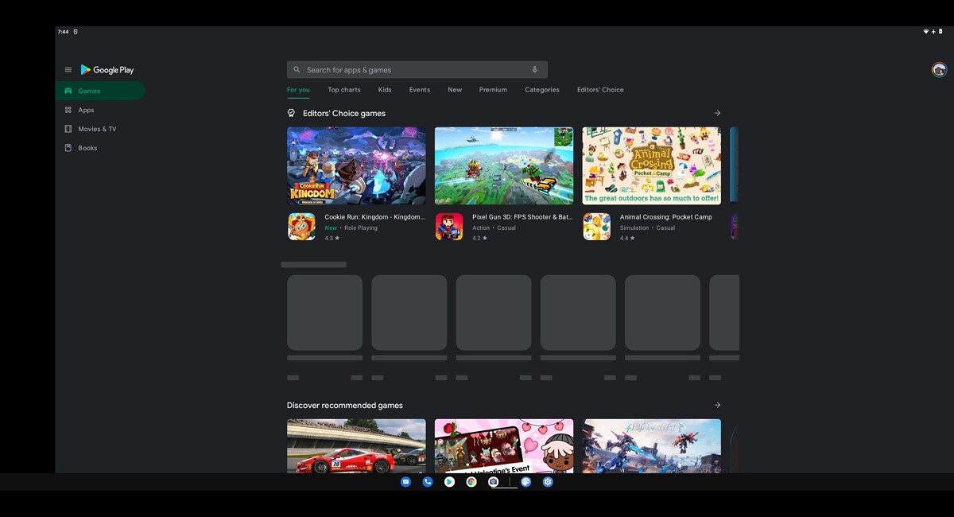The width and height of the screenshot is (954, 517).
Task: Open the Books section
Action: (86, 147)
